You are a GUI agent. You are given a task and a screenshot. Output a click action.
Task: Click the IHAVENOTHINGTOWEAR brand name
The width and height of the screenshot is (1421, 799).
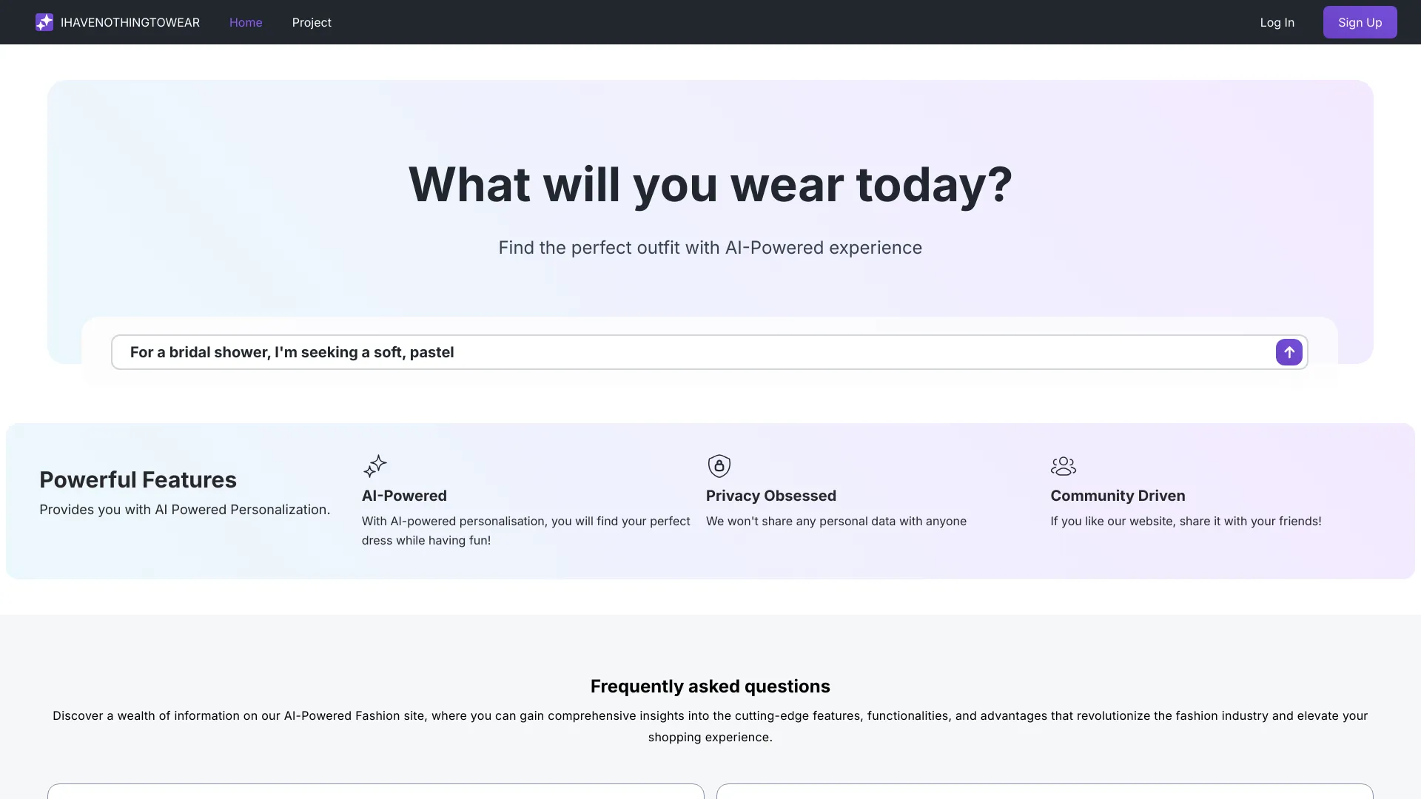click(x=130, y=22)
